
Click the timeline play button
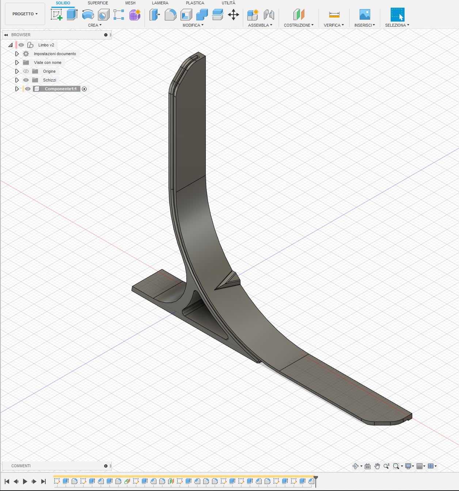pos(25,482)
